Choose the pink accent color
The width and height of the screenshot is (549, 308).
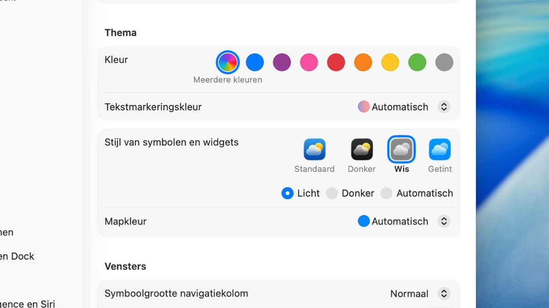309,63
